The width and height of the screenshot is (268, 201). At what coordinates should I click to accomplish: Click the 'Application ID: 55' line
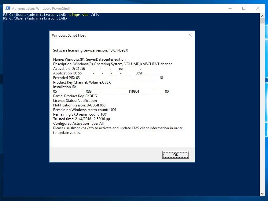pyautogui.click(x=97, y=73)
